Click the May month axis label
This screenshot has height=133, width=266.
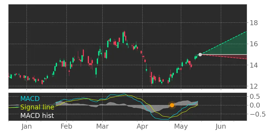(x=181, y=126)
